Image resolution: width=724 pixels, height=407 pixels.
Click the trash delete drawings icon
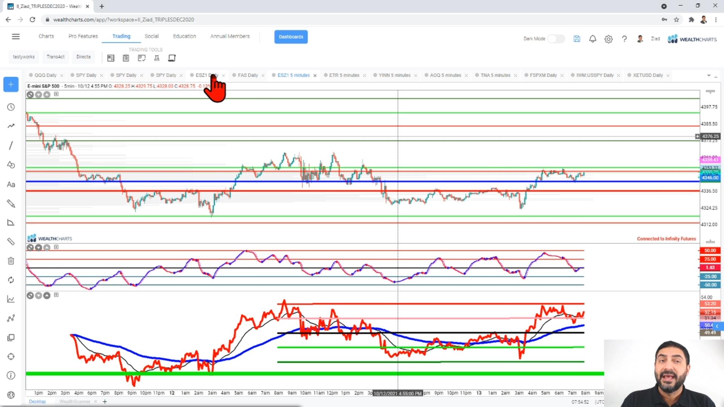pyautogui.click(x=11, y=261)
